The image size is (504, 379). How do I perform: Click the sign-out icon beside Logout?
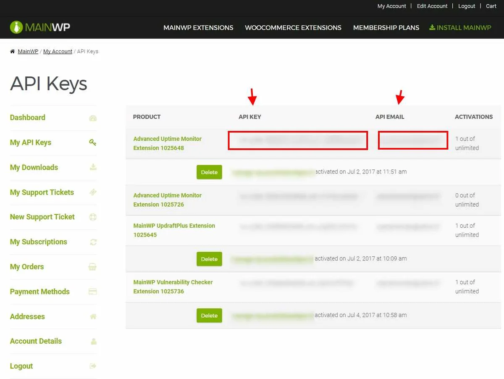point(93,366)
